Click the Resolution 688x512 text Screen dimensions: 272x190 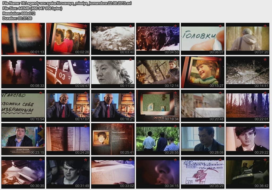click(19, 13)
